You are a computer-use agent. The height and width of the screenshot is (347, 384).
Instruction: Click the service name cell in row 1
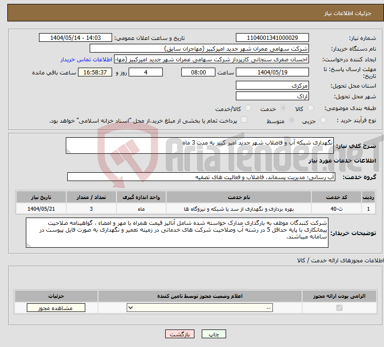pos(239,209)
